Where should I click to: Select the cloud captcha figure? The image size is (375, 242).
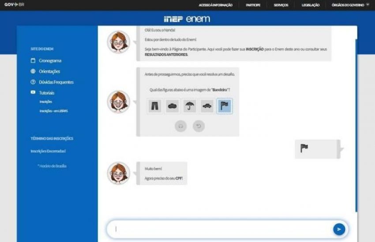coord(172,106)
